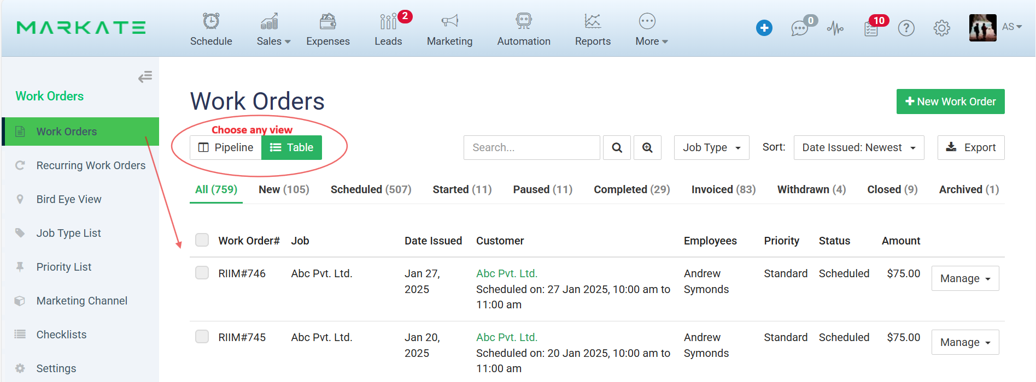The image size is (1036, 382).
Task: Click the Export button
Action: tap(971, 147)
